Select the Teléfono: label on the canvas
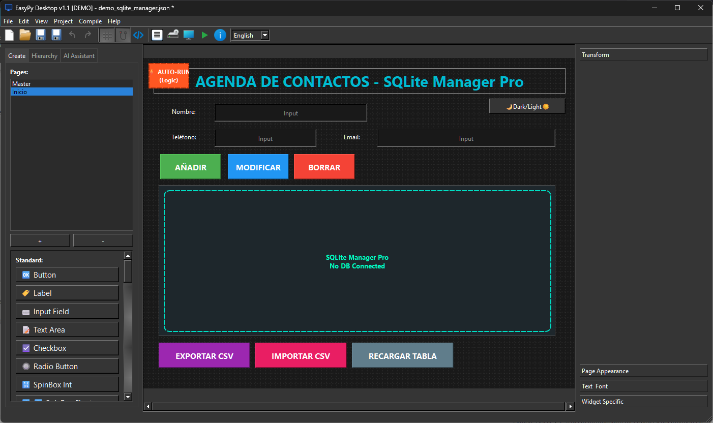The image size is (713, 423). (184, 137)
